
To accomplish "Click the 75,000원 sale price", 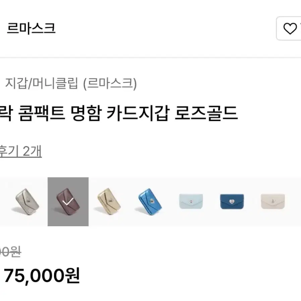I will point(42,276).
